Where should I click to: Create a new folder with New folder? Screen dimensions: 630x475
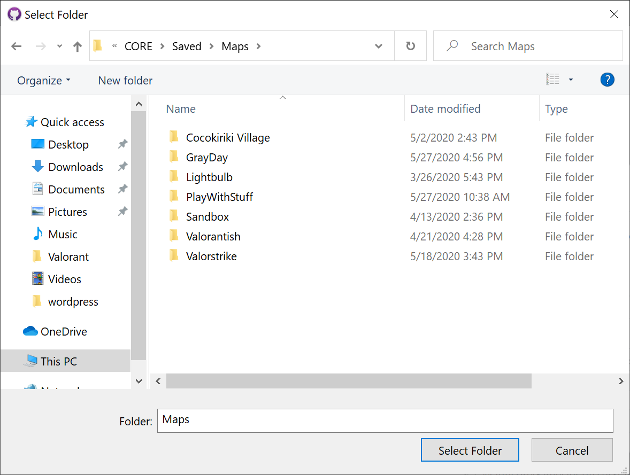[x=125, y=80]
